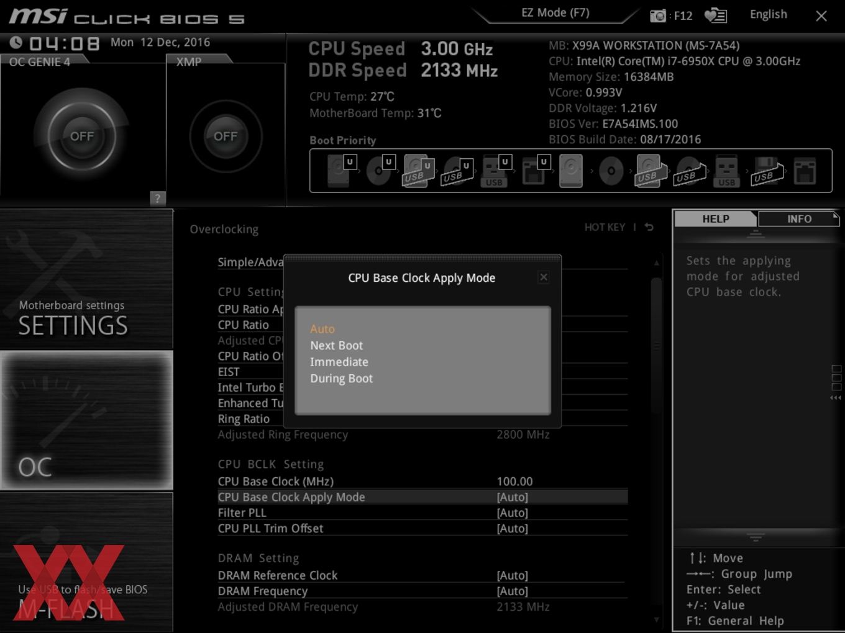Click the settings list scrollbar thumb
This screenshot has height=633, width=845.
pyautogui.click(x=656, y=345)
